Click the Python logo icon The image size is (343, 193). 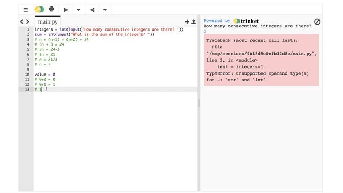[51, 9]
